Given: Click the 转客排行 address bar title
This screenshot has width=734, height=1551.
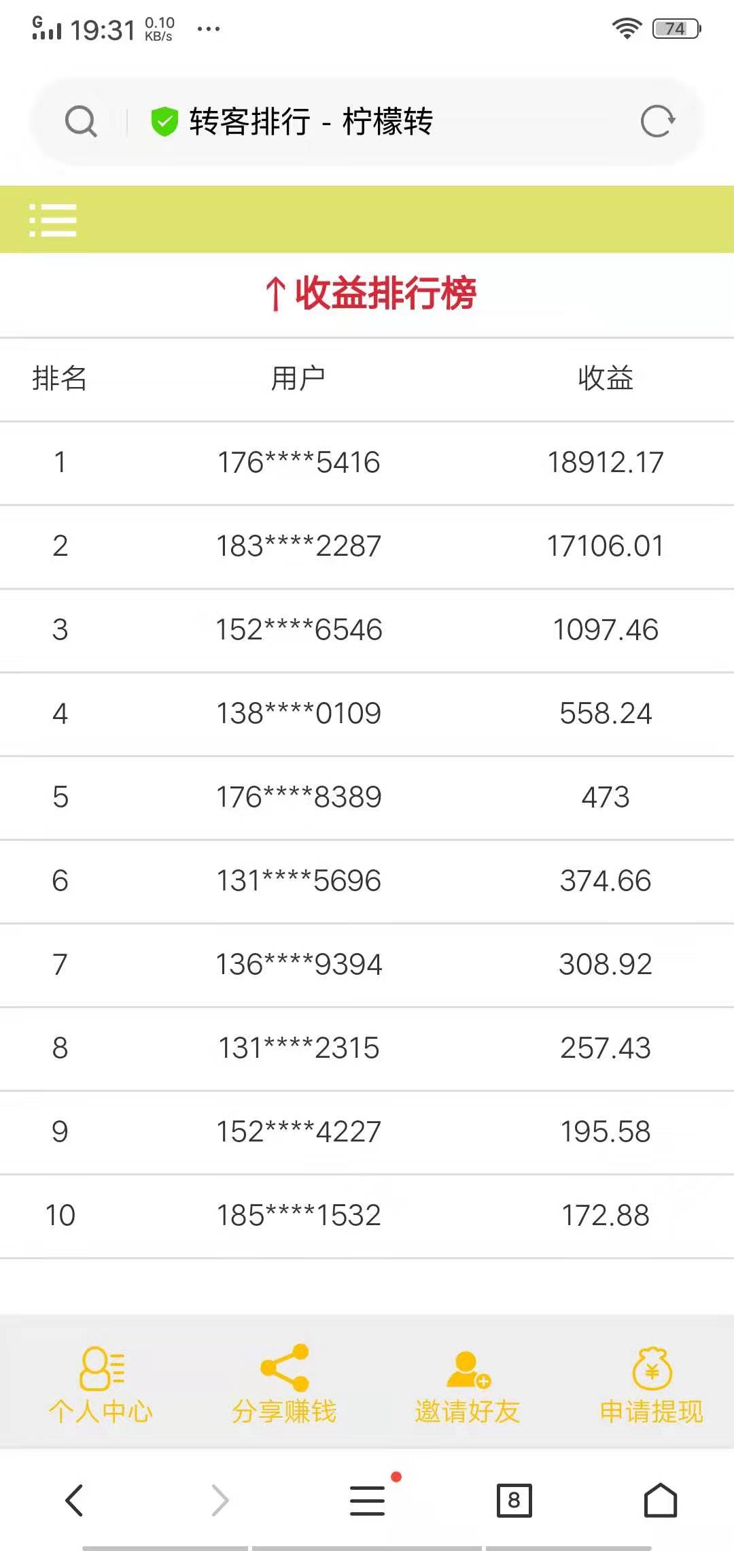Looking at the screenshot, I should 311,122.
